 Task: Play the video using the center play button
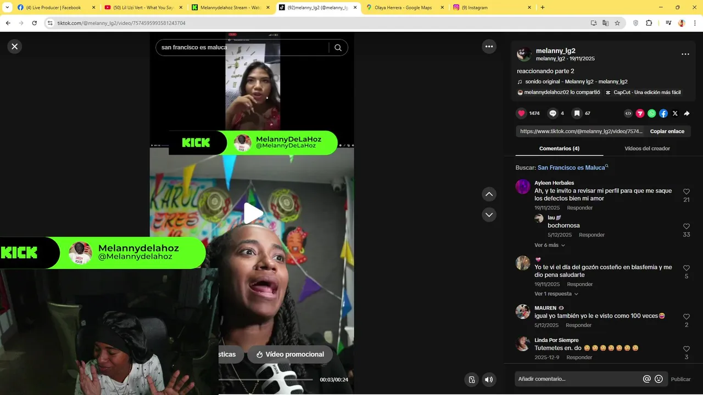[252, 213]
